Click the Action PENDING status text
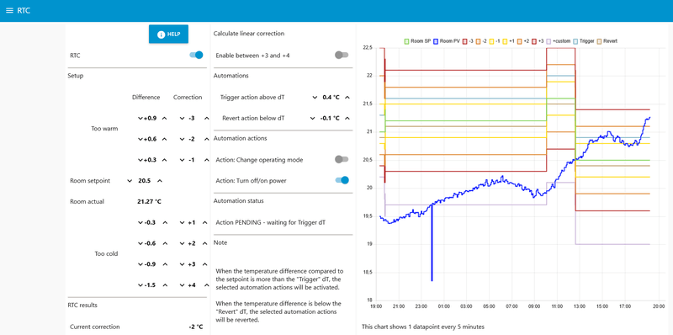The width and height of the screenshot is (673, 335). [270, 222]
